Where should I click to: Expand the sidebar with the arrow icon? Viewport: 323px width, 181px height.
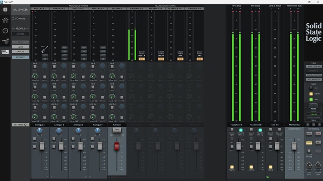pyautogui.click(x=5, y=9)
